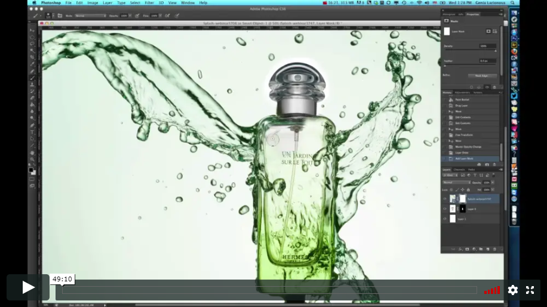Add a layer style (fx) icon
The height and width of the screenshot is (307, 547).
point(460,249)
